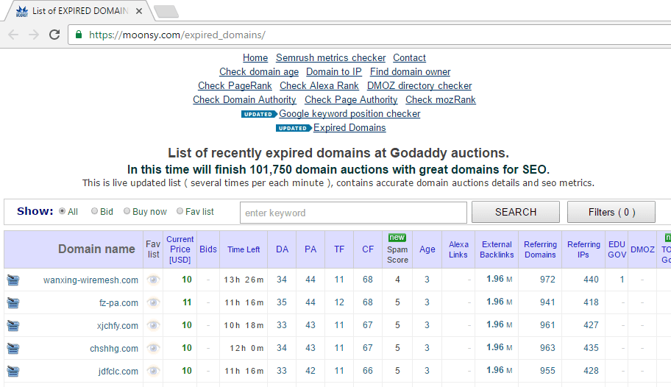Open Find domain owner link

pyautogui.click(x=410, y=72)
